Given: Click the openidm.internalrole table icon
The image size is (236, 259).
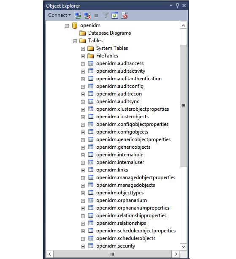Looking at the screenshot, I should (91, 155).
